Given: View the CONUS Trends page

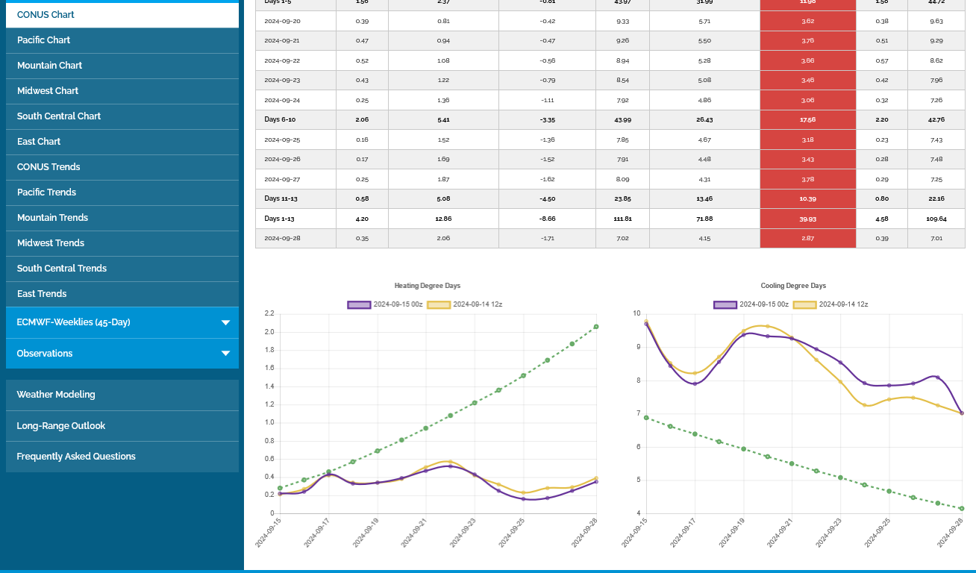Looking at the screenshot, I should point(49,167).
